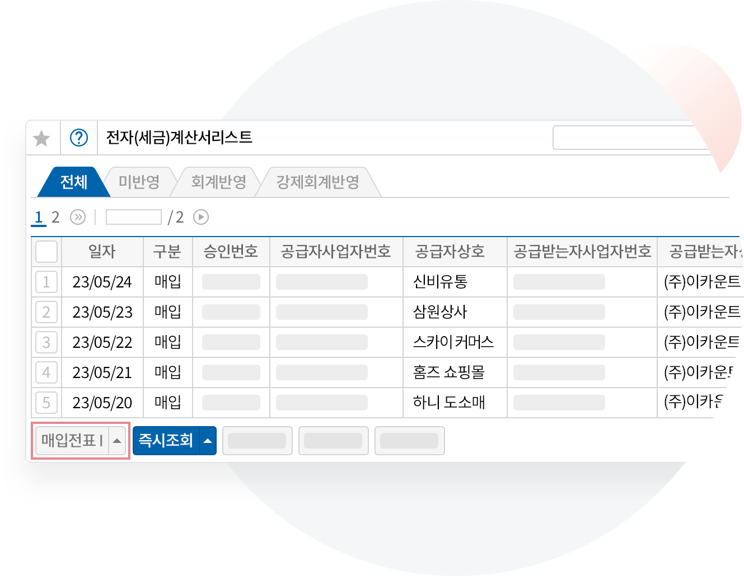Viewport: 744px width, 576px height.
Task: Open the 강제회계반영 tab
Action: click(x=317, y=182)
